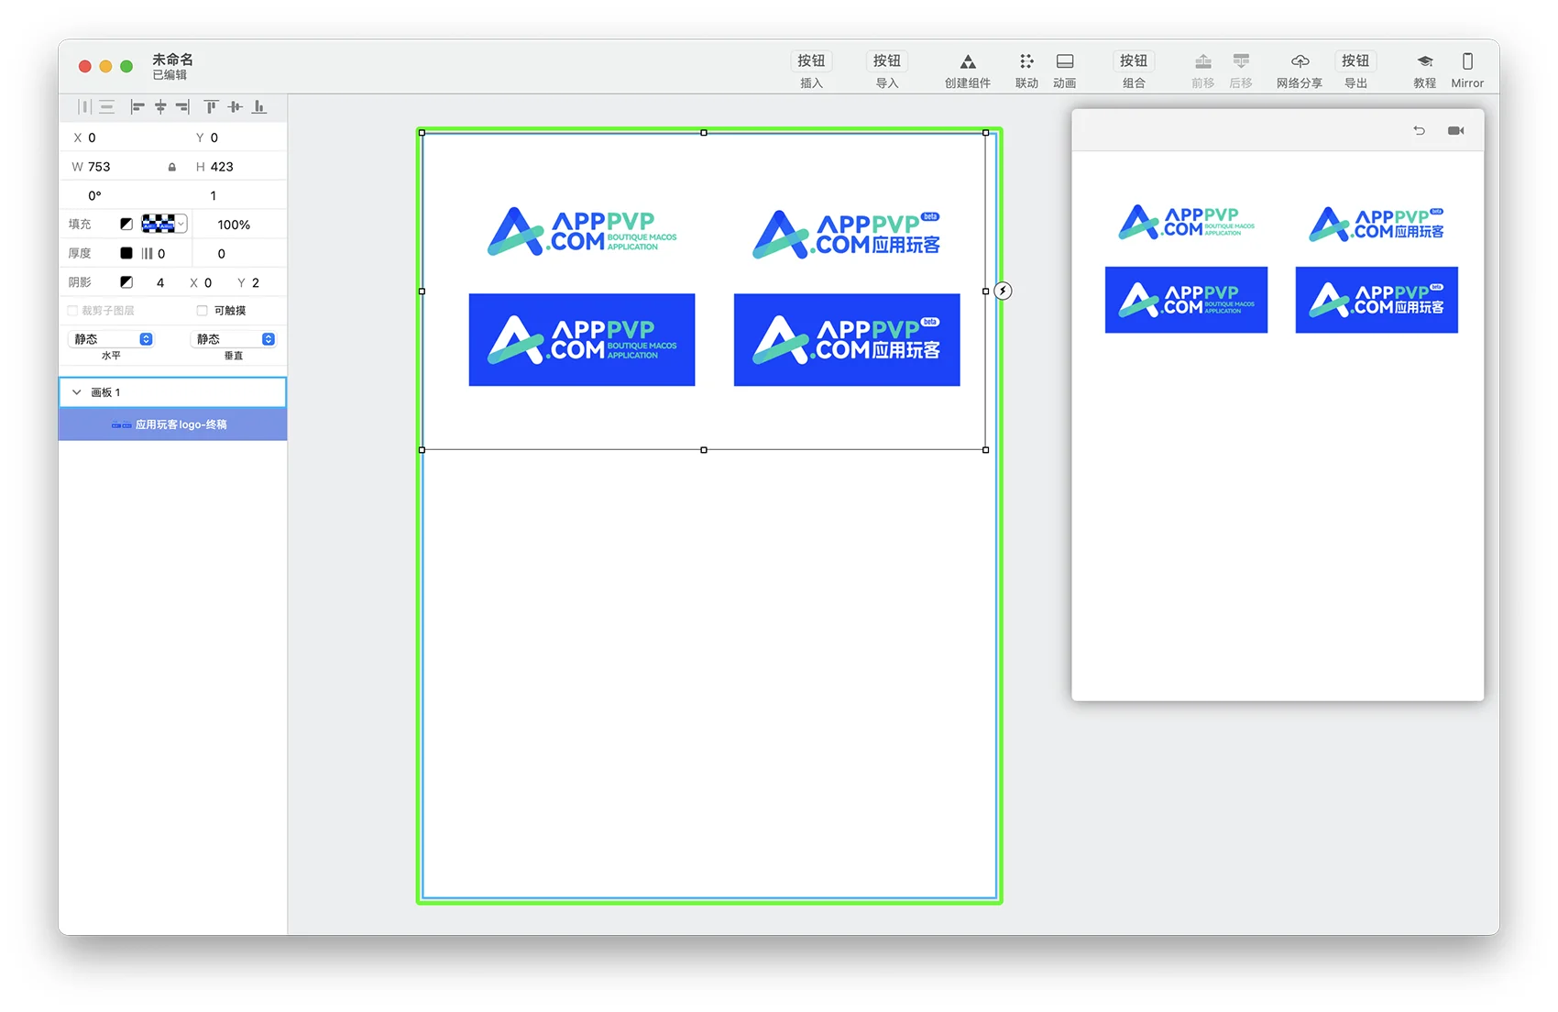Image resolution: width=1558 pixels, height=1012 pixels.
Task: Launch the Mirror phone icon
Action: [x=1467, y=61]
